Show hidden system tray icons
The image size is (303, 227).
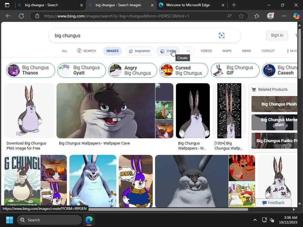pyautogui.click(x=255, y=220)
